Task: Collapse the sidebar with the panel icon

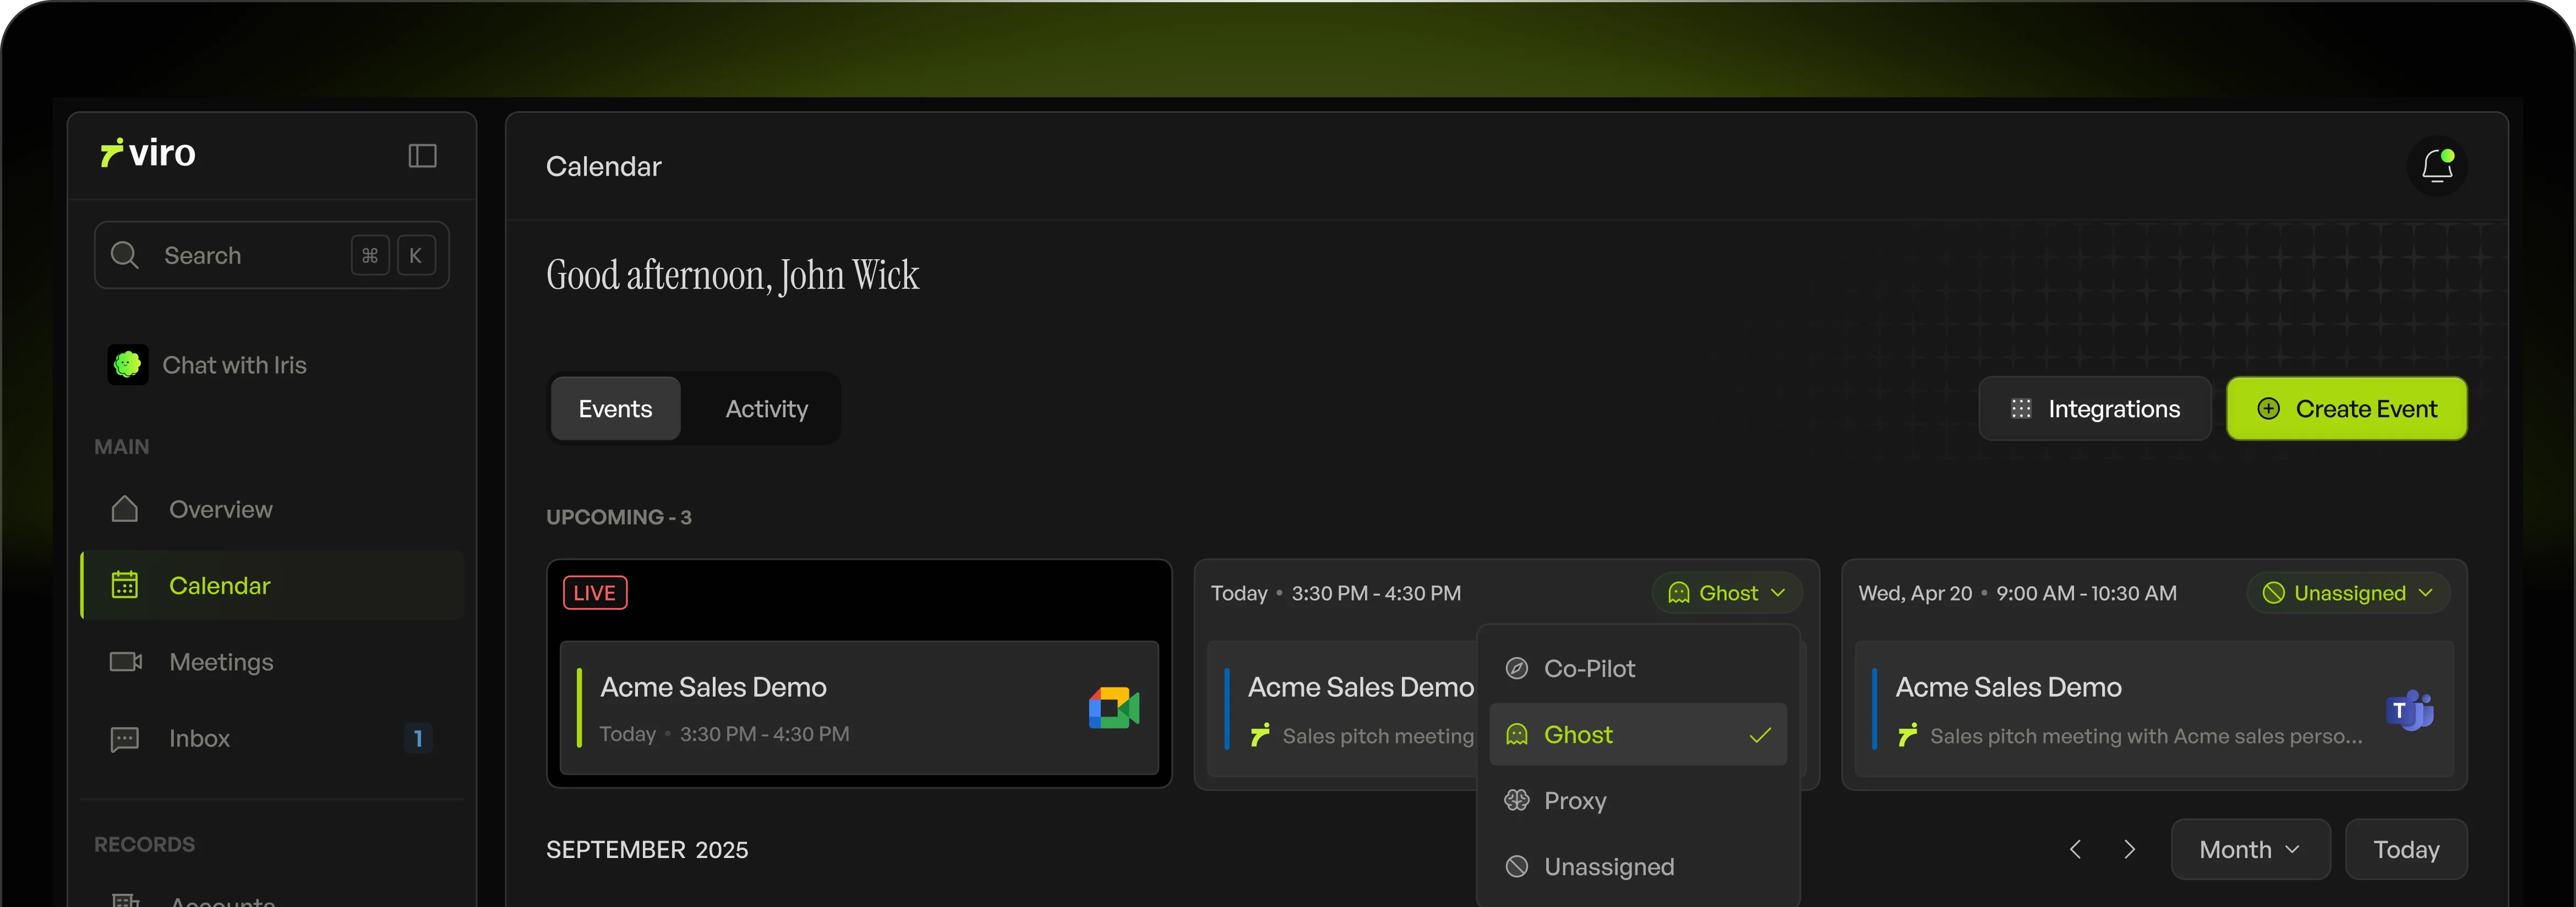Action: tap(422, 155)
